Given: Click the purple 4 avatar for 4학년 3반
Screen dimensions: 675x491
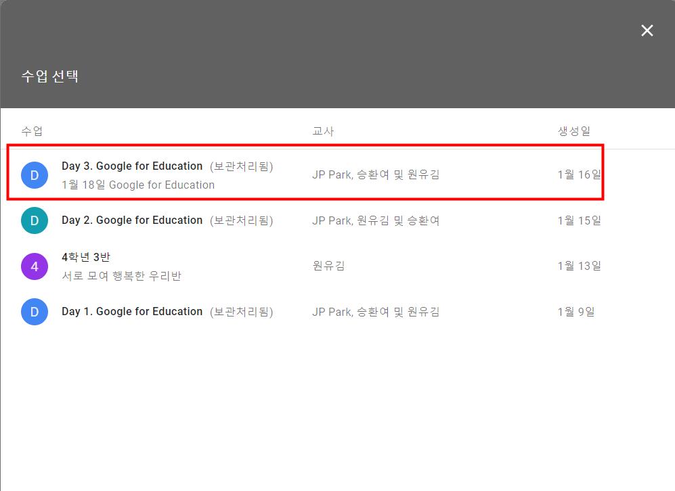Looking at the screenshot, I should 35,266.
